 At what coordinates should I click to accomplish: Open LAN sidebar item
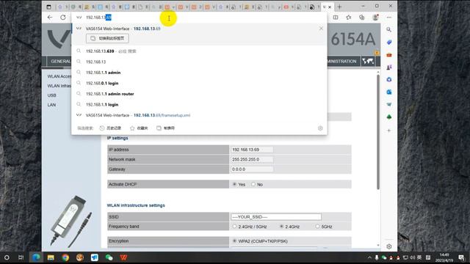coord(51,105)
